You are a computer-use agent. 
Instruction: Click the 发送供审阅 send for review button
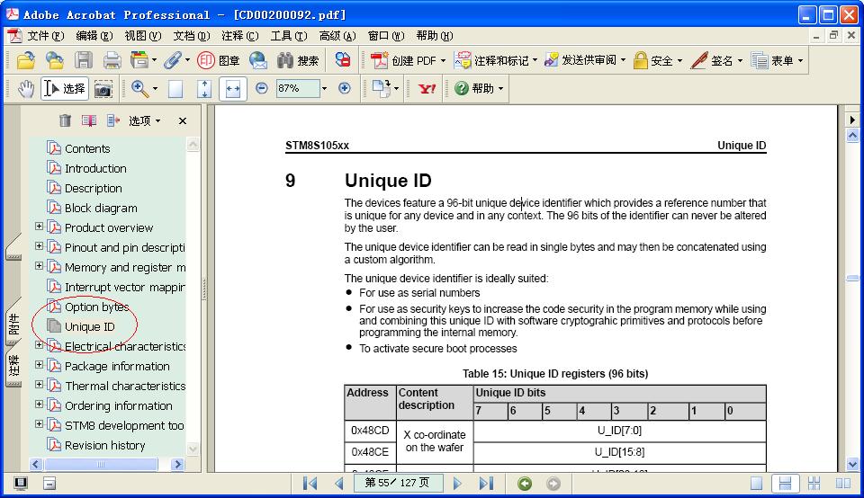[585, 60]
